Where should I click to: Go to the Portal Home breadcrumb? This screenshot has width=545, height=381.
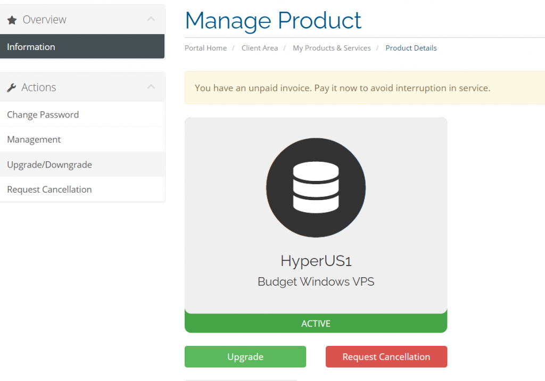(205, 48)
